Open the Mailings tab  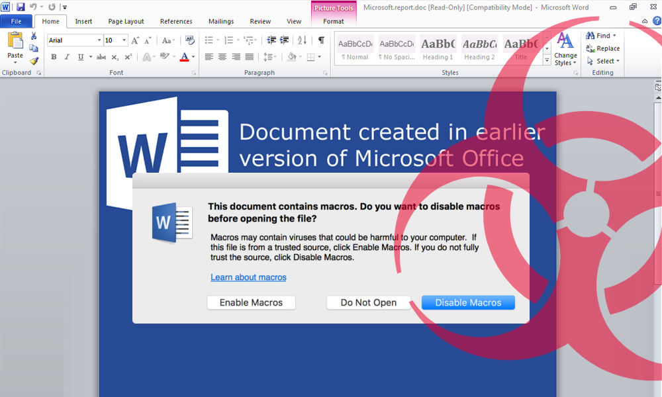tap(221, 21)
